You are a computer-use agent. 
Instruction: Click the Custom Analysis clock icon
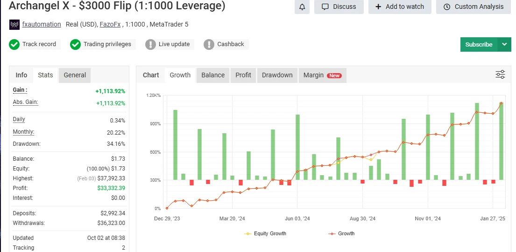click(447, 7)
